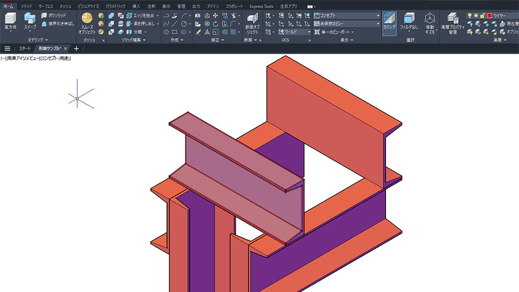Image resolution: width=519 pixels, height=292 pixels.
Task: Expand the 修正 modify panel
Action: point(218,40)
